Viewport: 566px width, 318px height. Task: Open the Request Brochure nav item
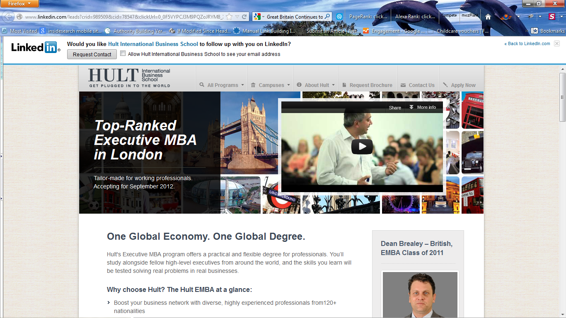(367, 85)
